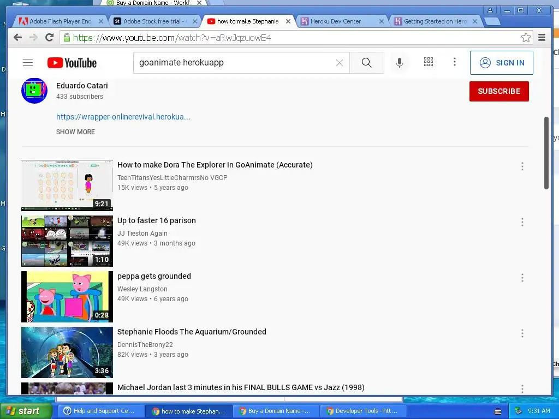Bookmark page with star icon
This screenshot has height=419, width=559.
coord(526,38)
